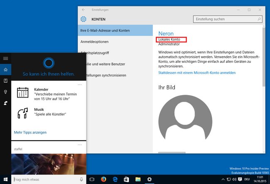Maximize the Einstellungen window
The height and width of the screenshot is (184, 270).
[249, 10]
